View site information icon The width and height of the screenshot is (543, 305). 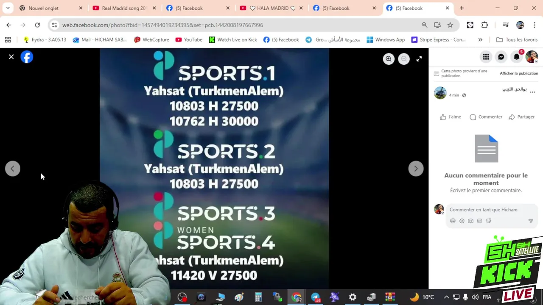click(x=54, y=25)
